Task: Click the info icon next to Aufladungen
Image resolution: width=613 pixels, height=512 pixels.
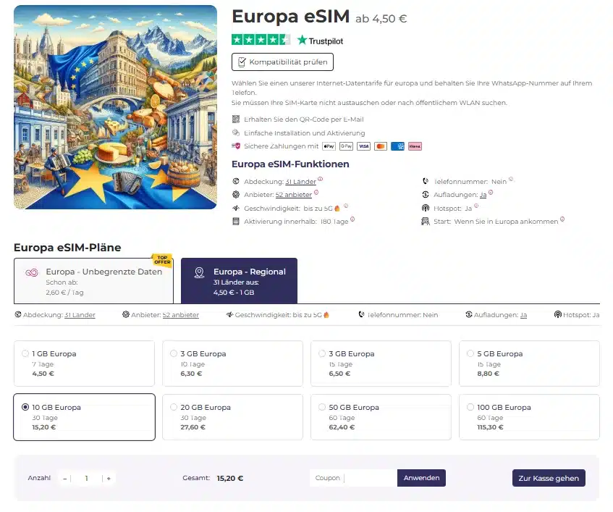Action: point(491,193)
